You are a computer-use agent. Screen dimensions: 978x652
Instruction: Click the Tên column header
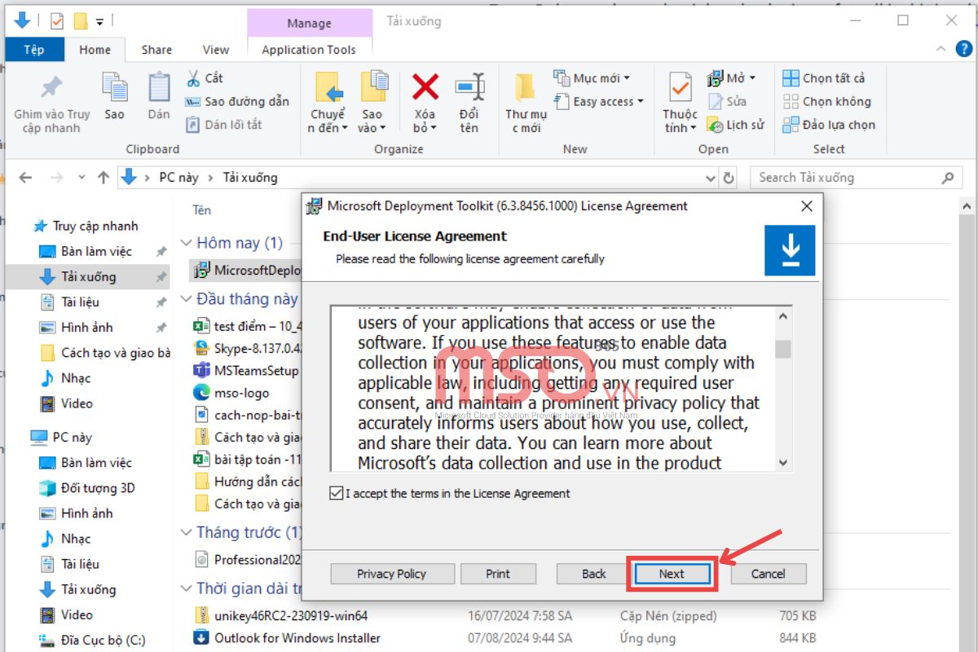(202, 210)
